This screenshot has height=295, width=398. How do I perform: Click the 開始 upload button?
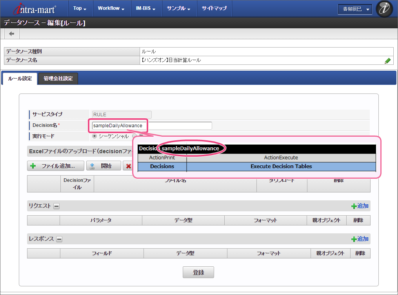point(104,166)
